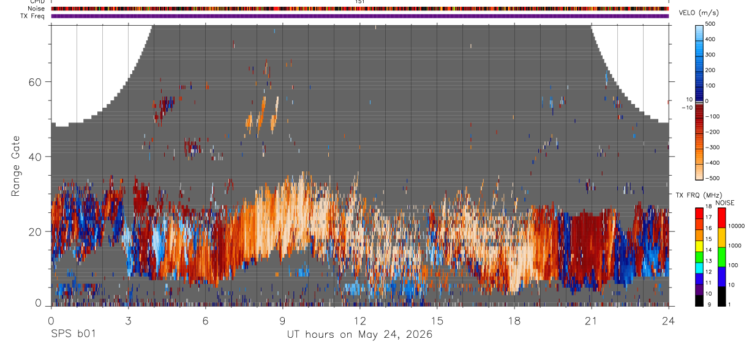
Task: Click the CPID value 151
Action: click(360, 2)
